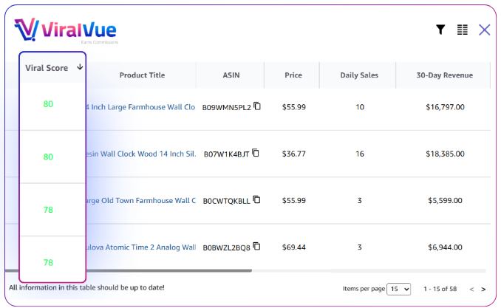Viewport: 501px width, 308px height.
Task: Open the Bulova Atomic Time 2 link
Action: coord(140,247)
